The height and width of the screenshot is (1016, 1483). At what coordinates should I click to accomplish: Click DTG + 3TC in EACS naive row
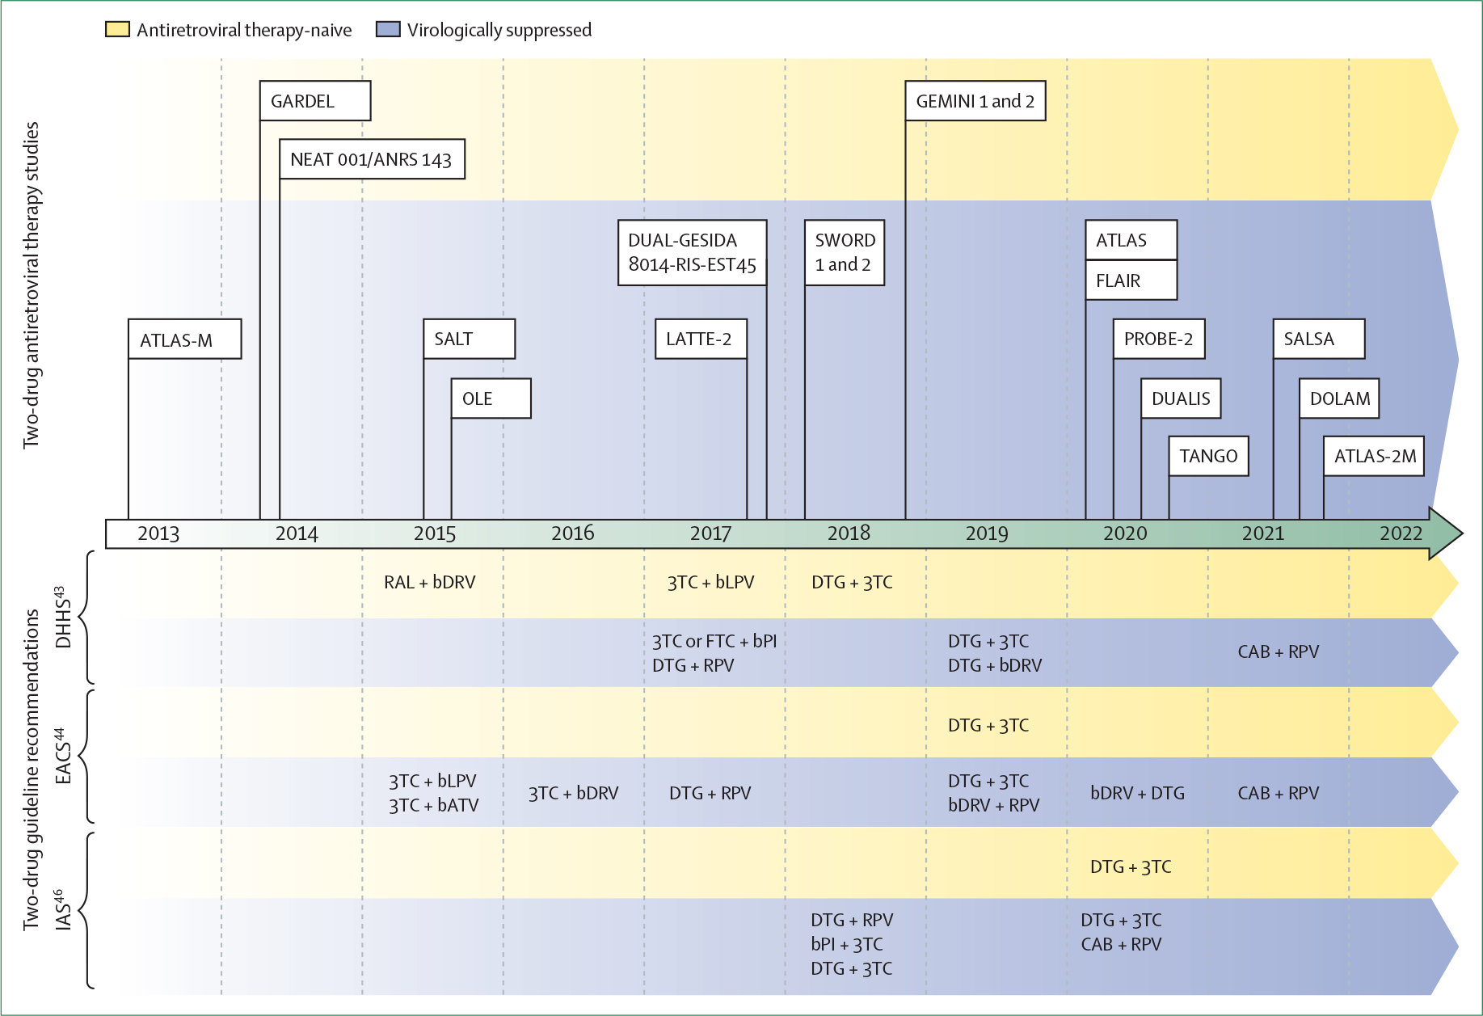click(x=988, y=725)
